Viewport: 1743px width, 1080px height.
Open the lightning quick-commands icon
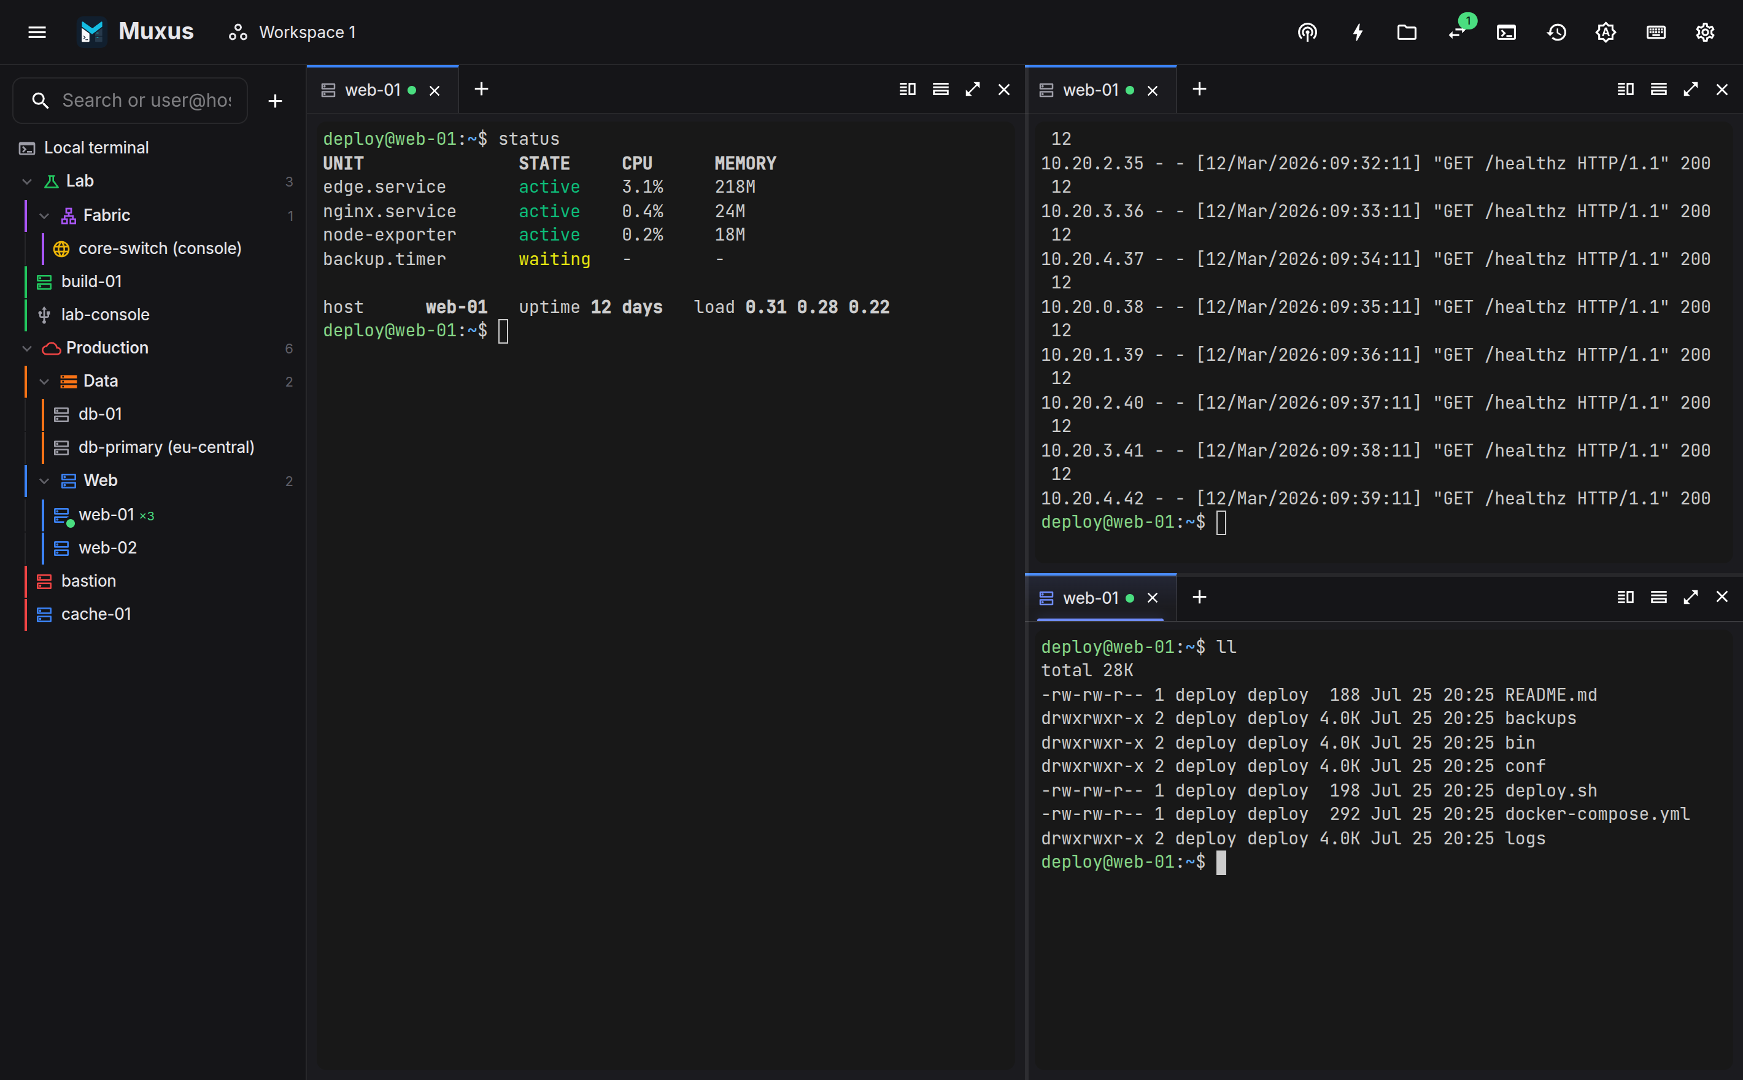click(x=1357, y=32)
